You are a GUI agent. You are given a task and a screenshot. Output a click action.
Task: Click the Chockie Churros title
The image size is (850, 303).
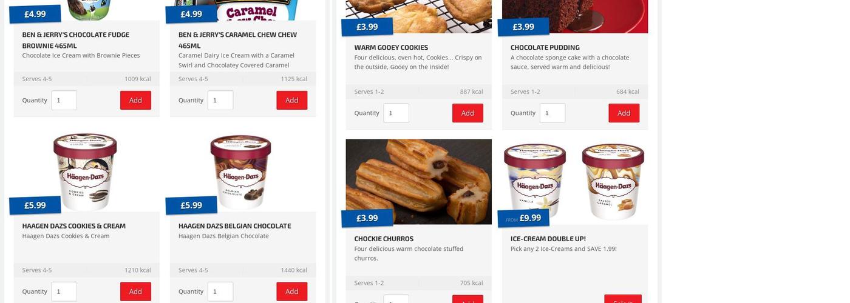384,239
